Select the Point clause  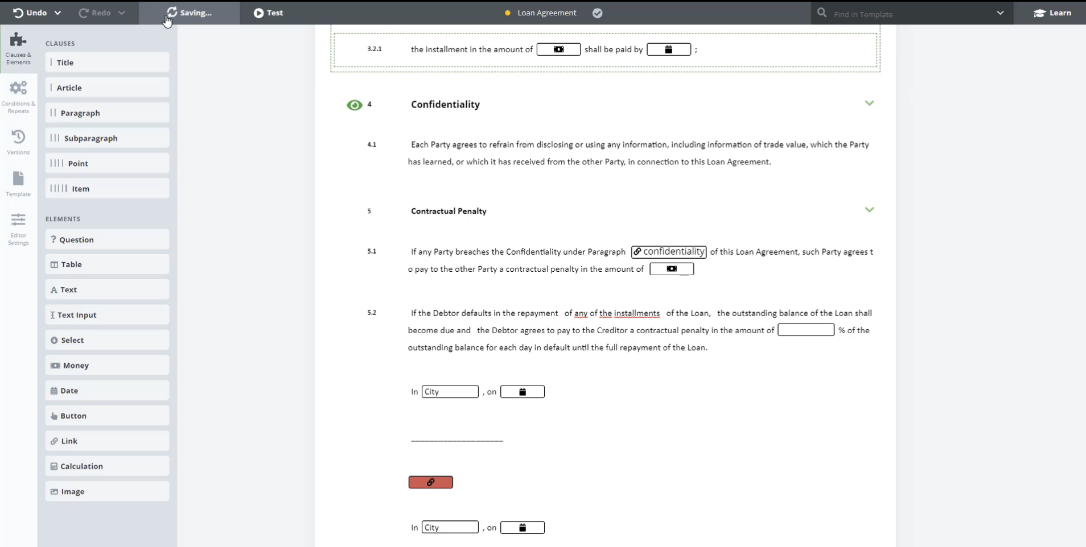coord(107,163)
